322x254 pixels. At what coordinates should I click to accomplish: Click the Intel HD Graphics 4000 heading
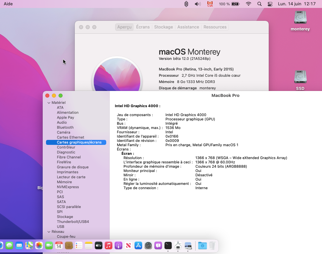(x=138, y=106)
